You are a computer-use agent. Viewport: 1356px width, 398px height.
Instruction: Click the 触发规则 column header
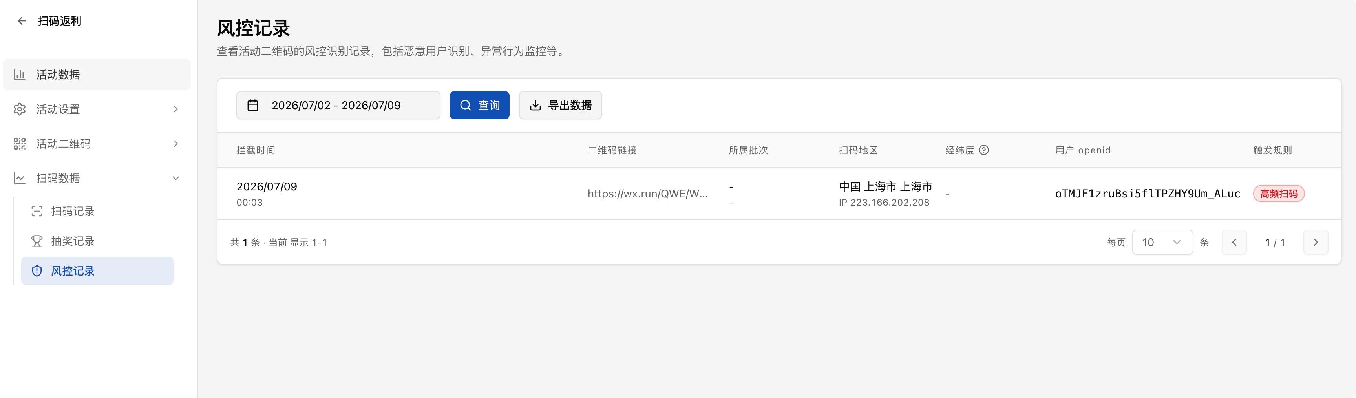pos(1272,150)
